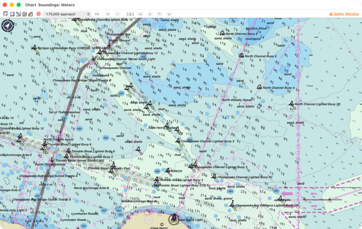Select Chesapeake Channel Lighted Buoy 5 symbol
The height and width of the screenshot is (229, 362).
[x=178, y=141]
